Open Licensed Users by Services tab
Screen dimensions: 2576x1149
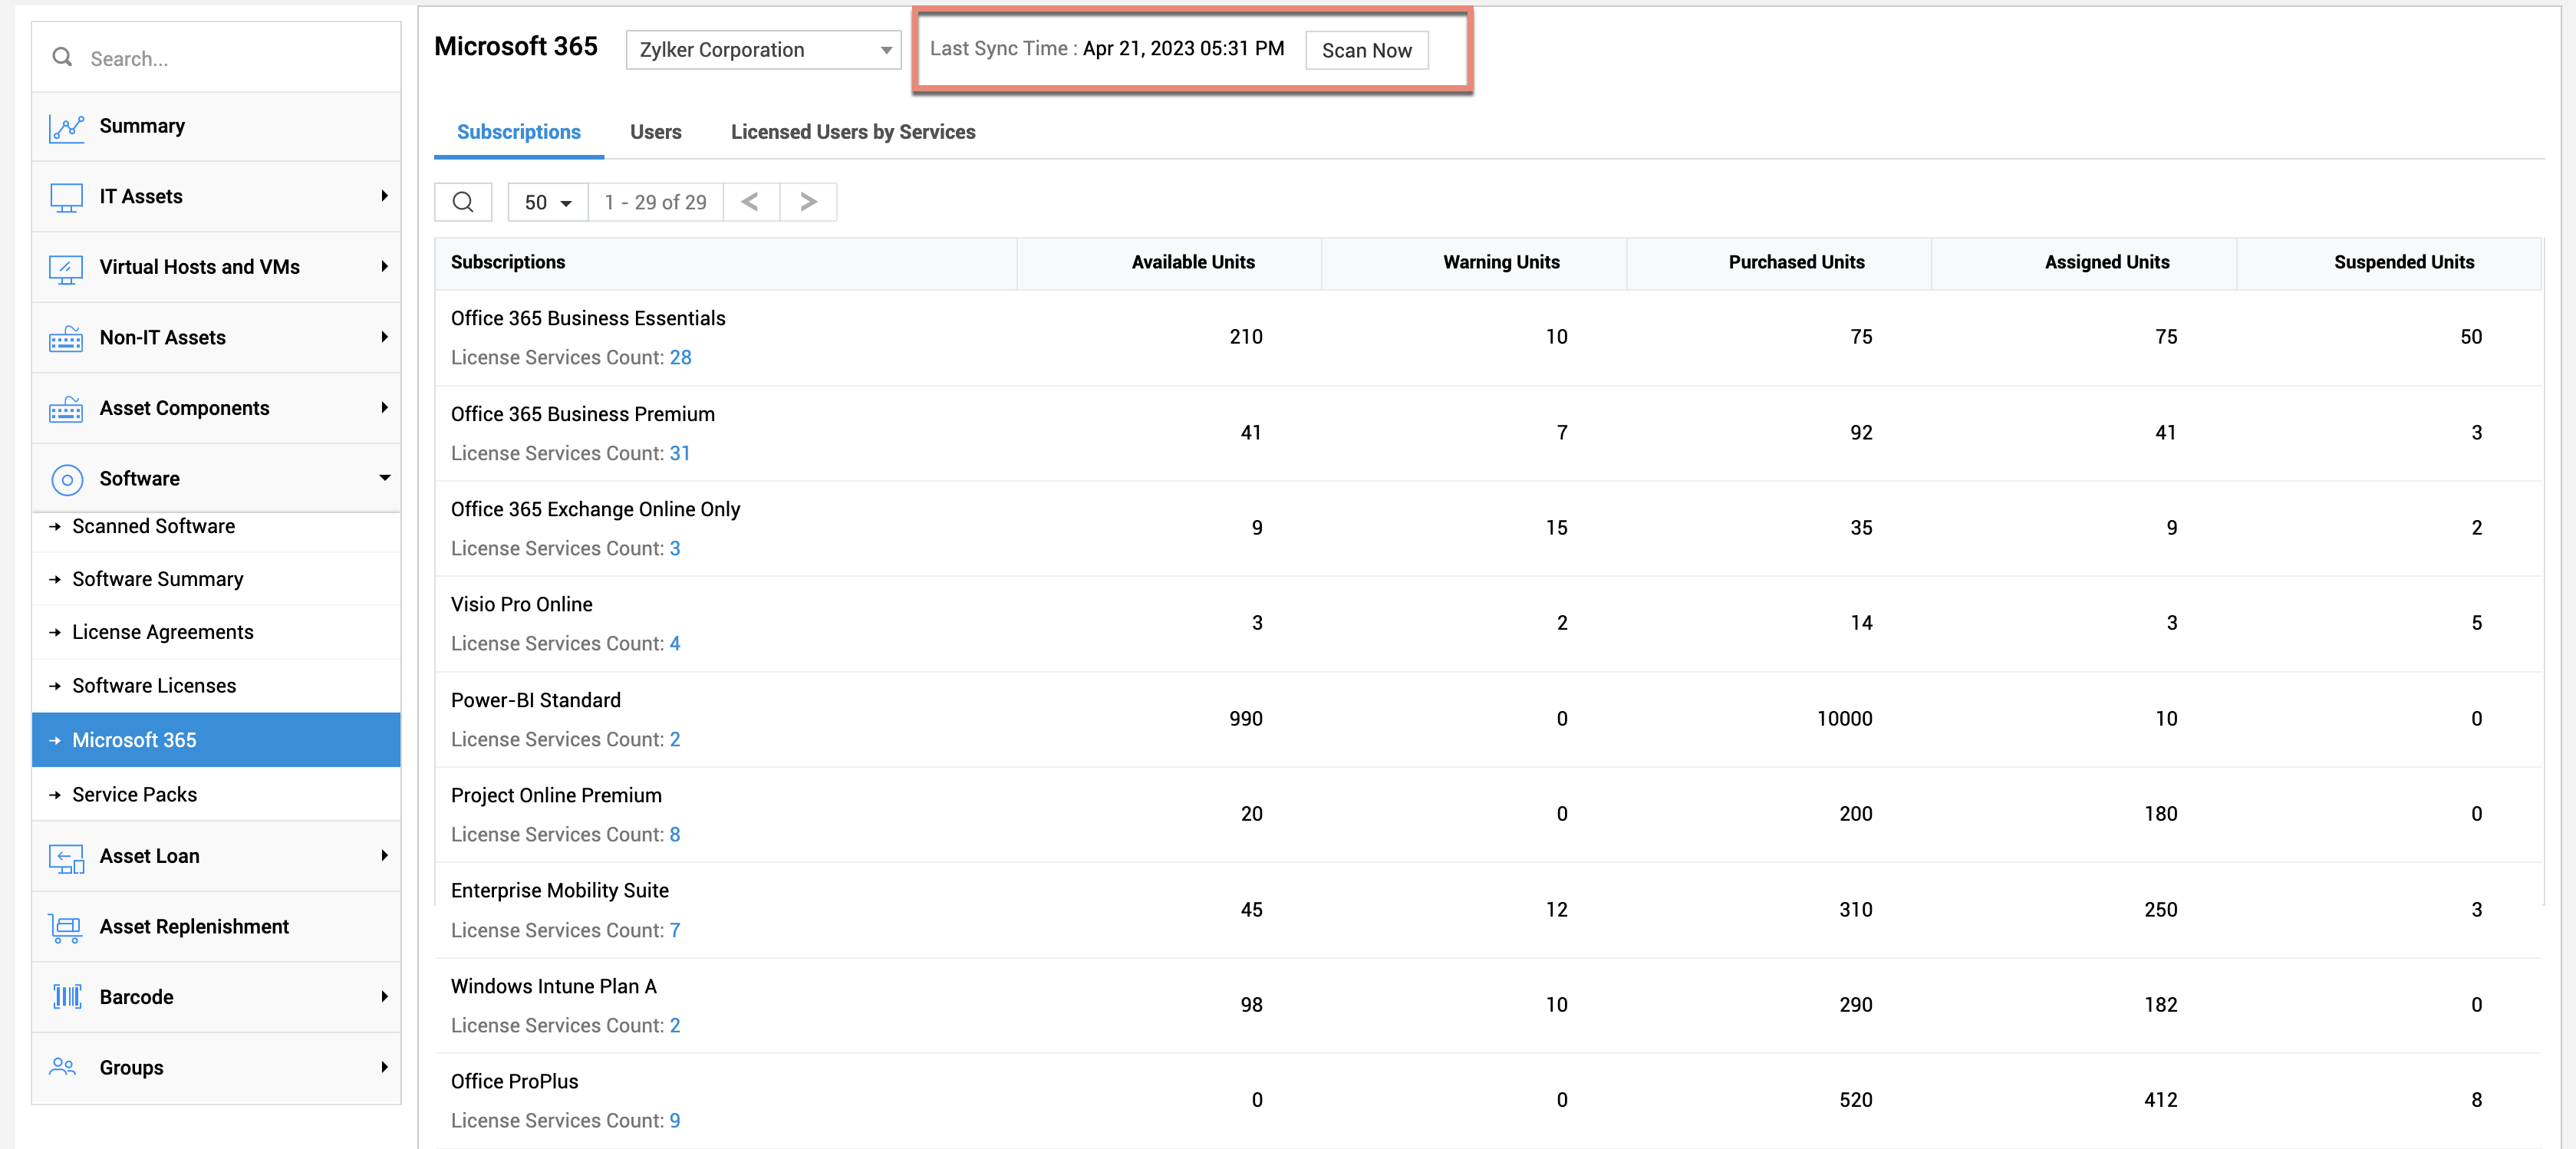tap(852, 132)
